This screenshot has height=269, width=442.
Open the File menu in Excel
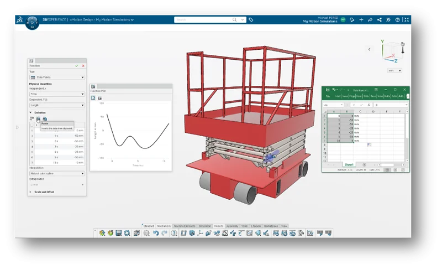(328, 96)
